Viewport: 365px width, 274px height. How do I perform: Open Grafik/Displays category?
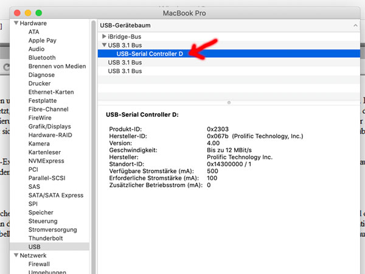tap(50, 127)
